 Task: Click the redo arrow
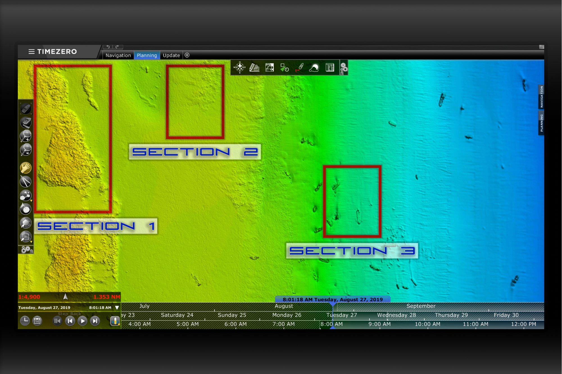point(117,47)
